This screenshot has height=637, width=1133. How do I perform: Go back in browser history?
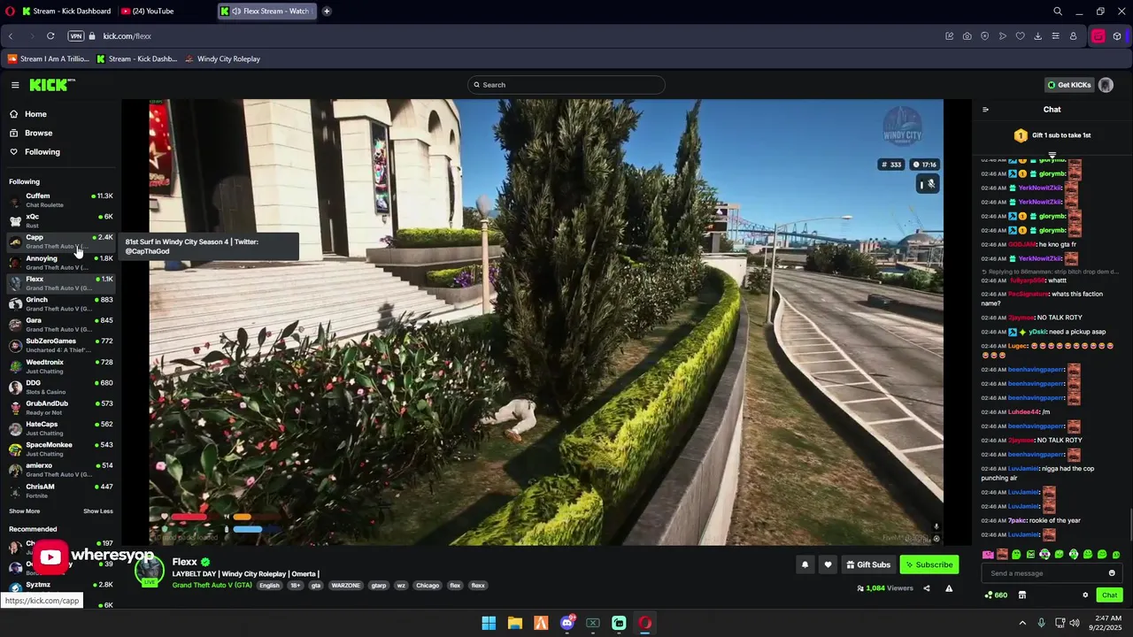11,36
